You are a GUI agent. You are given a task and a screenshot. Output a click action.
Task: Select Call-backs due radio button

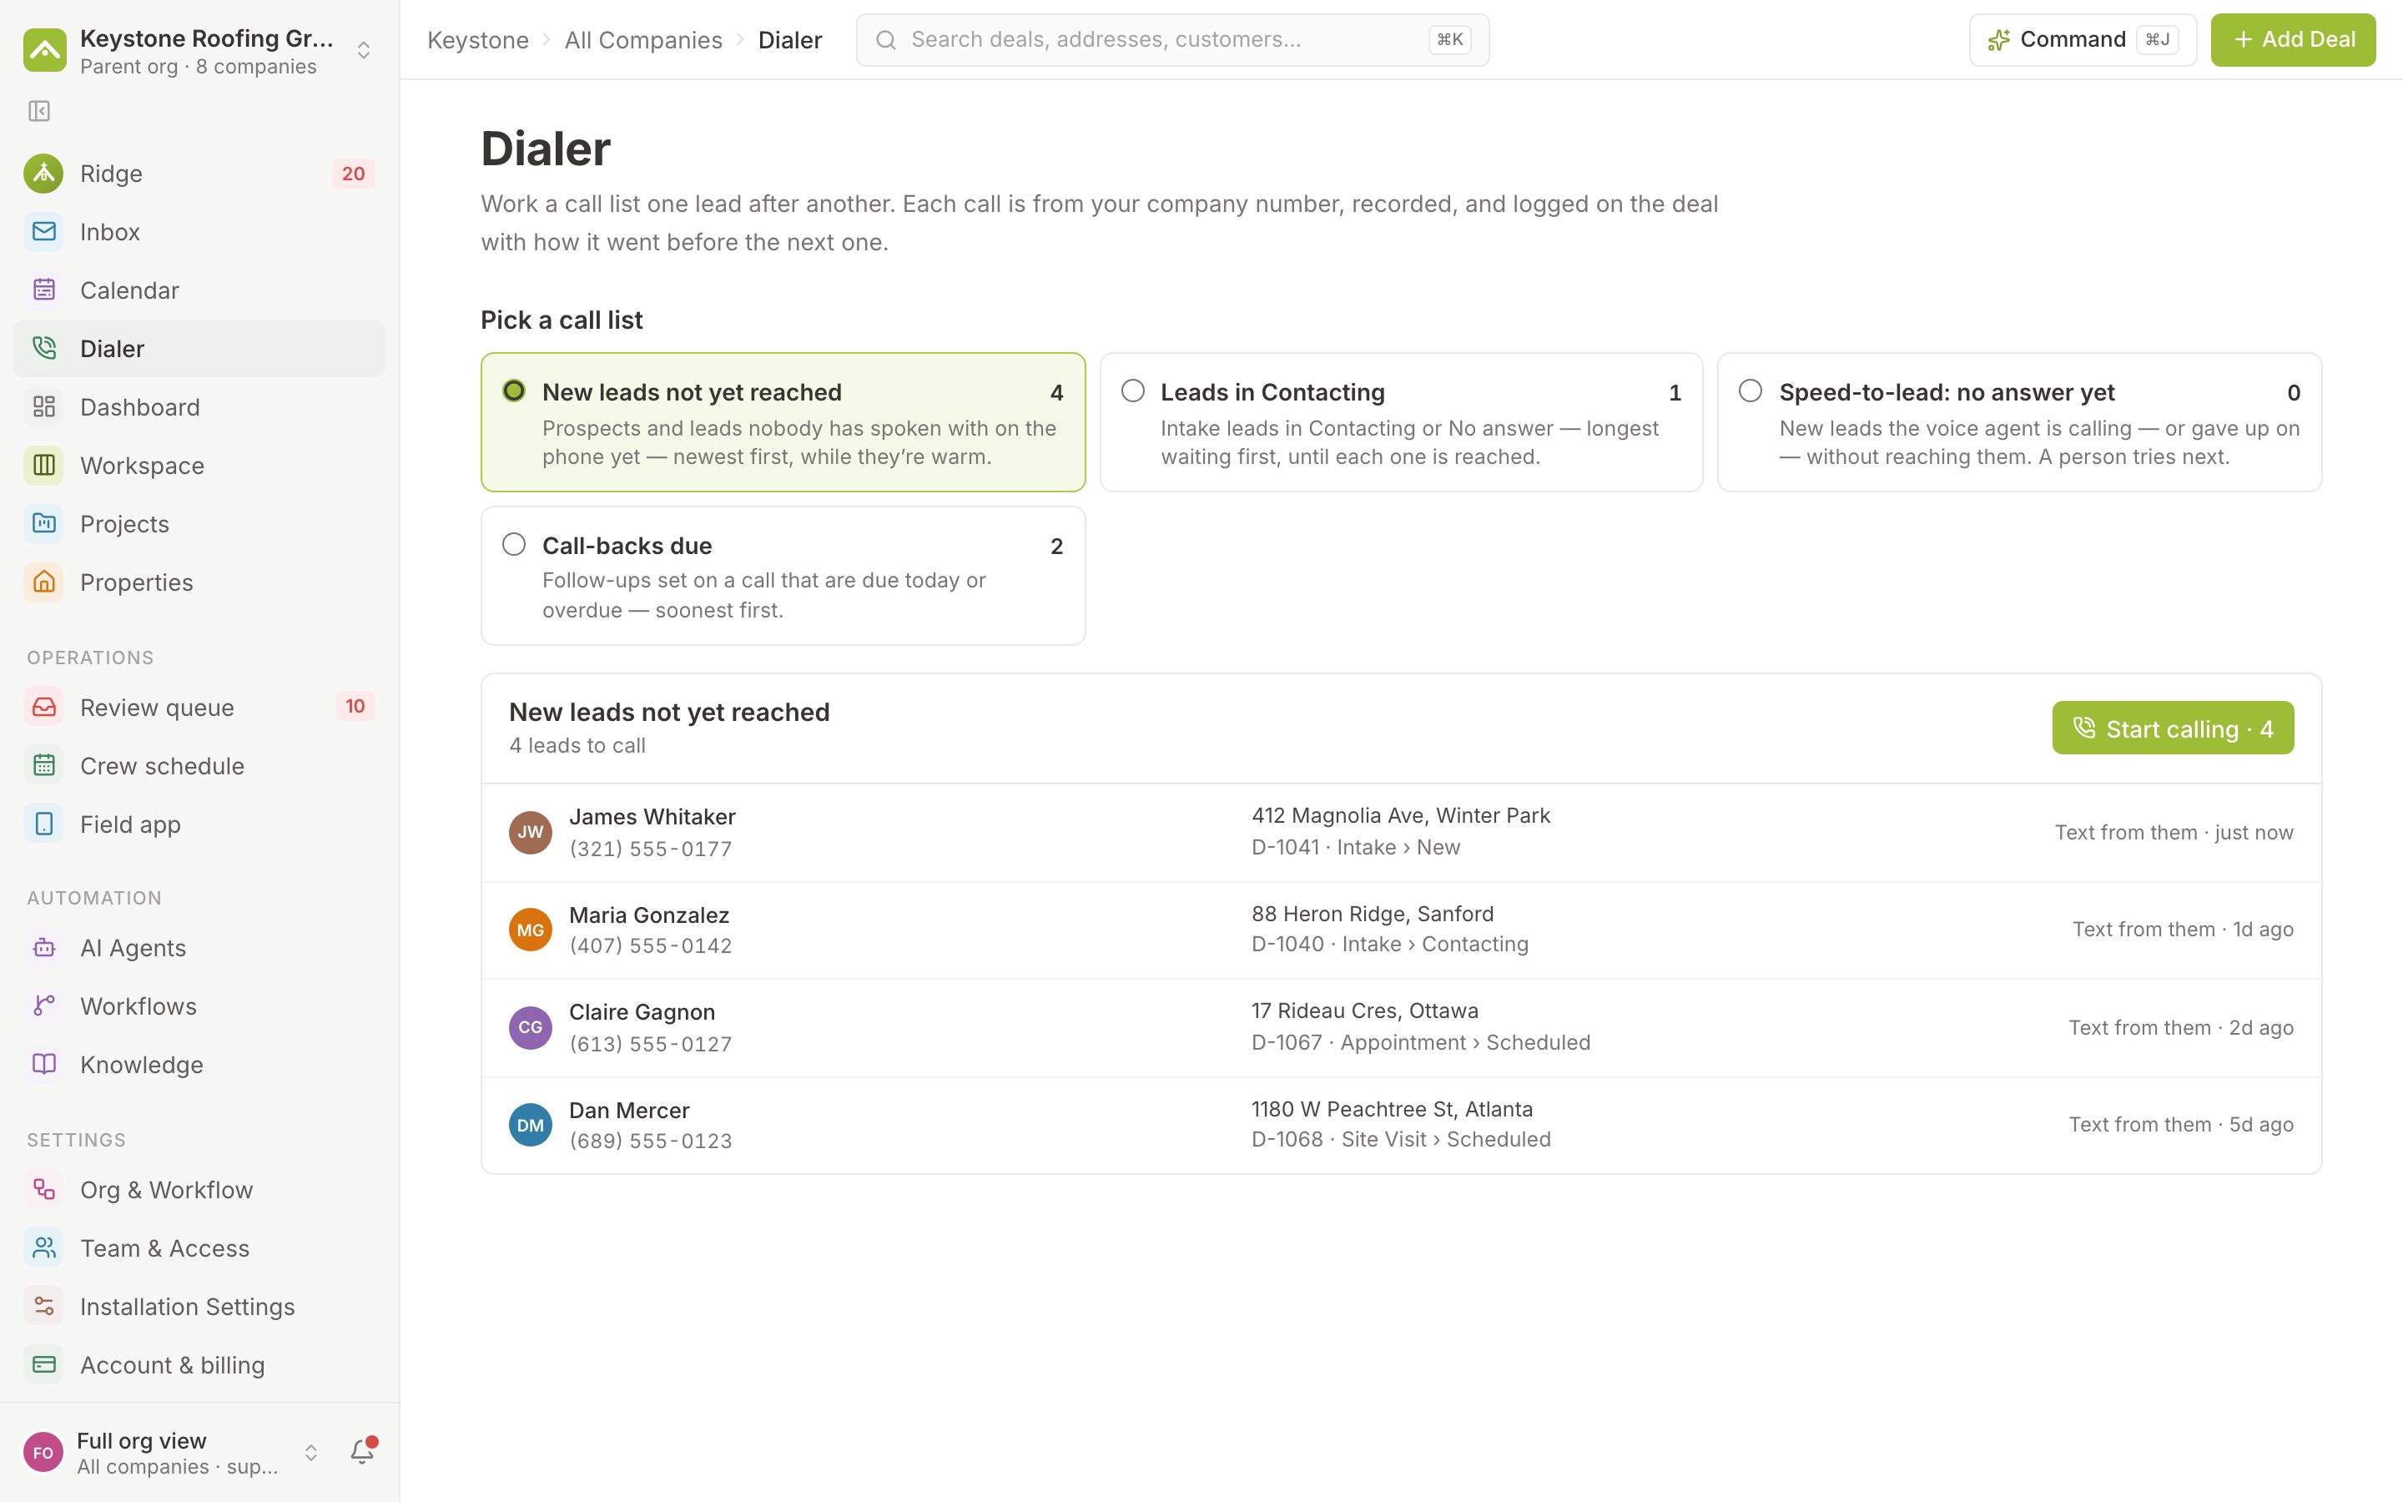tap(513, 544)
